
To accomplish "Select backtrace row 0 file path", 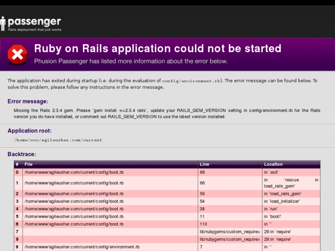I will [74, 172].
